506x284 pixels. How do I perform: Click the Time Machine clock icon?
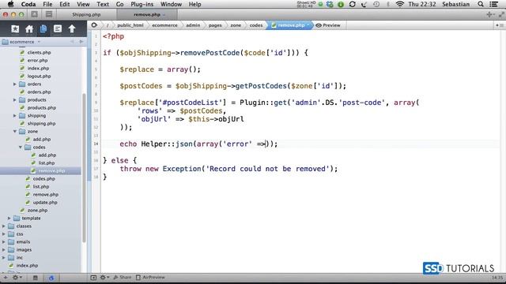click(x=376, y=4)
